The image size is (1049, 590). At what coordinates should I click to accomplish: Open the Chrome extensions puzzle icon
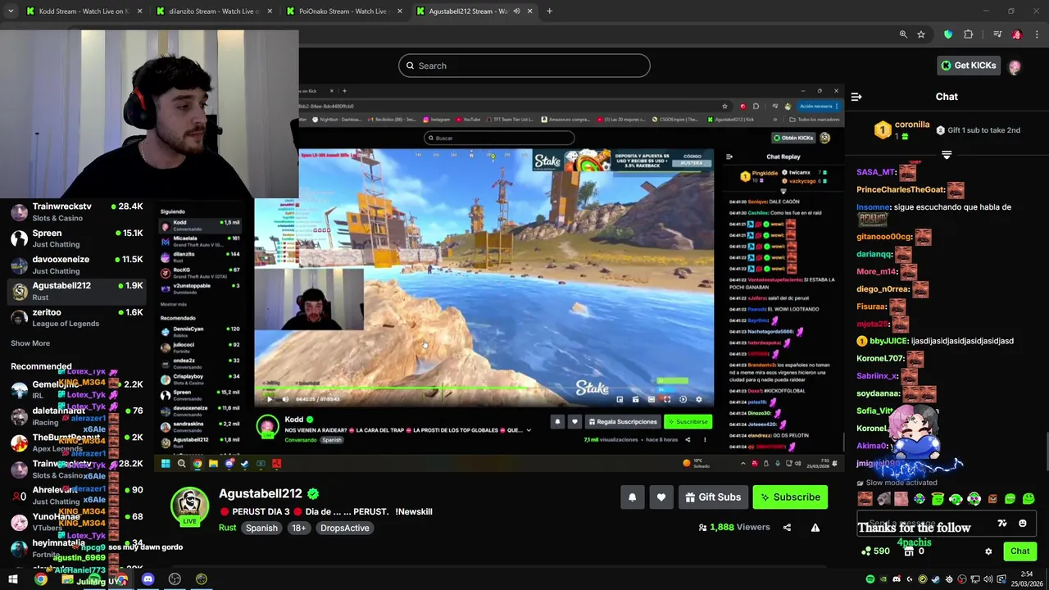pyautogui.click(x=968, y=34)
